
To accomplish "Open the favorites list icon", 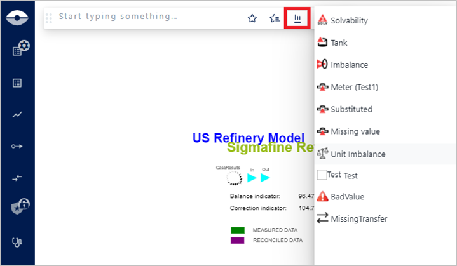I will click(x=275, y=18).
